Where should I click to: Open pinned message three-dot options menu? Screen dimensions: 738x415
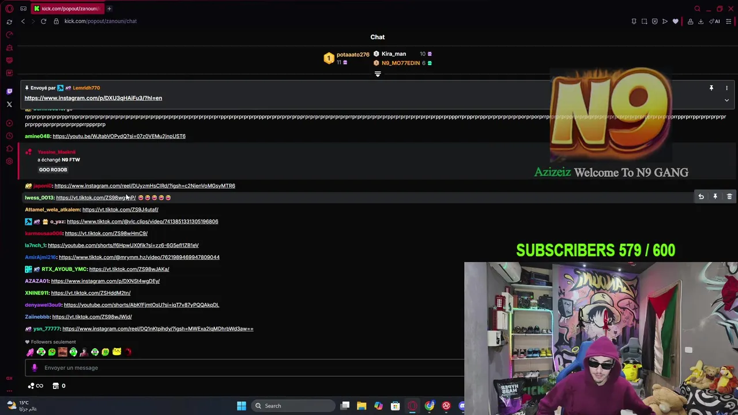point(726,88)
